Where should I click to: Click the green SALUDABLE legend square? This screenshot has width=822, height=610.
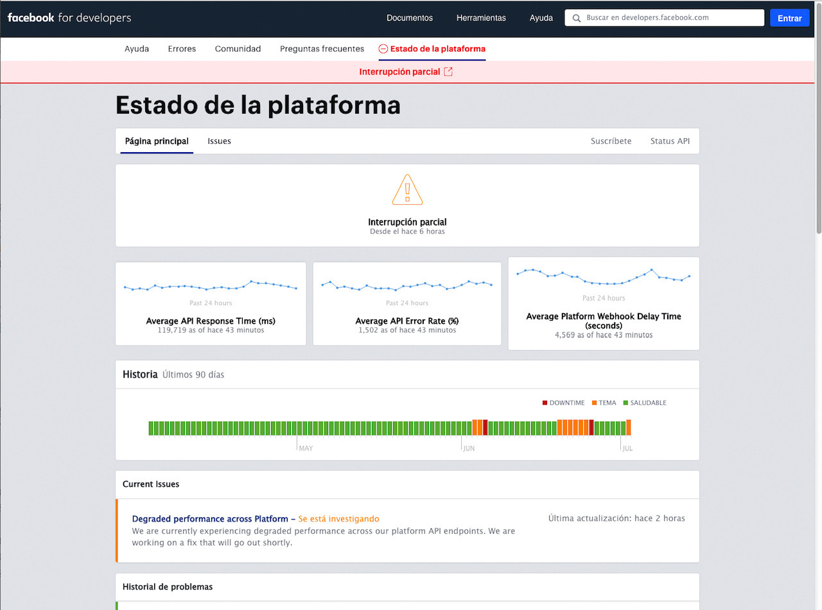point(626,403)
